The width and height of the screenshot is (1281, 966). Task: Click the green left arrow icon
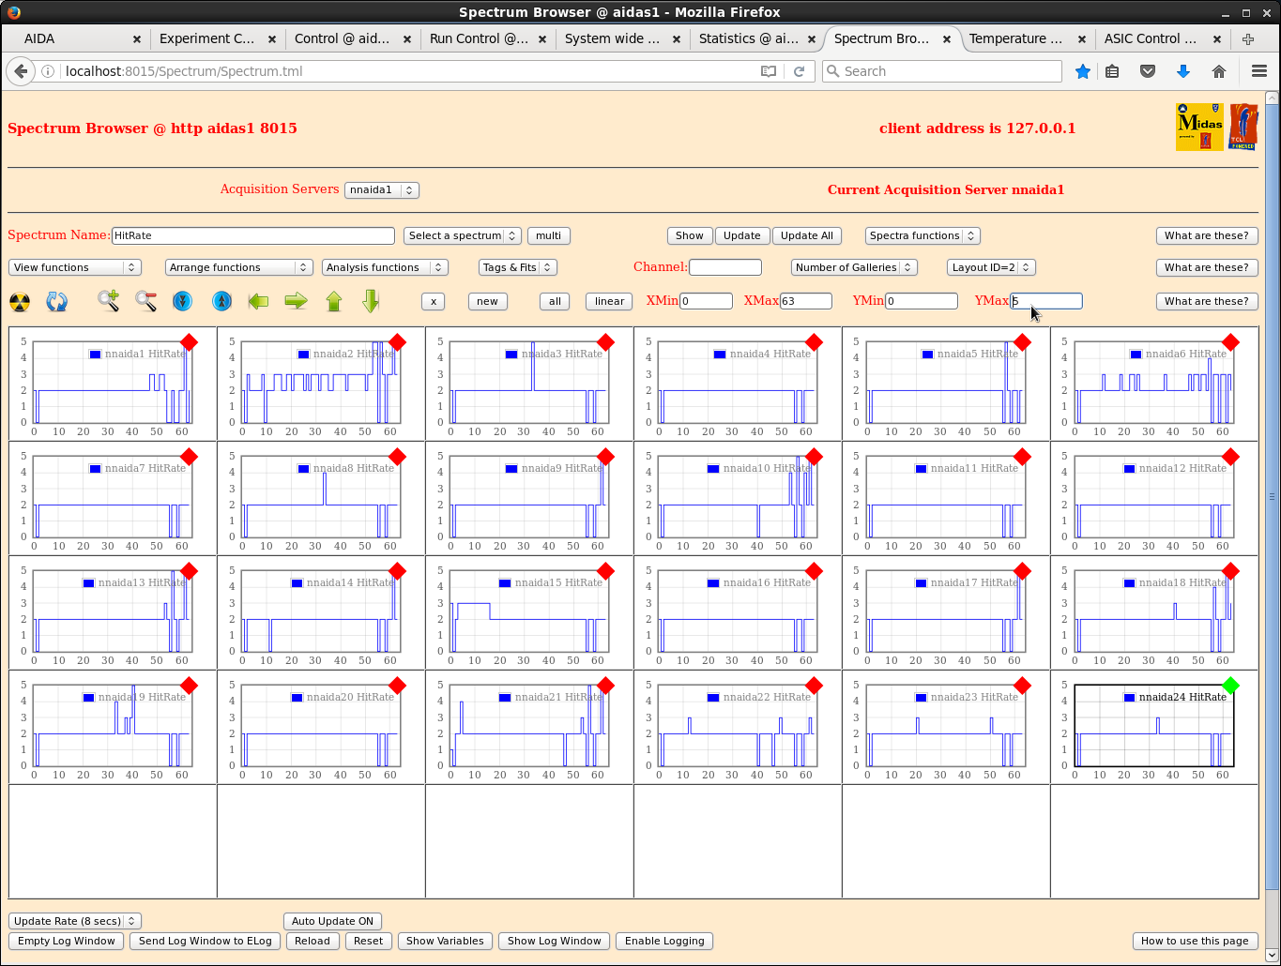pyautogui.click(x=258, y=301)
